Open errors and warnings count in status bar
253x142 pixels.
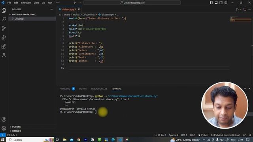[x=12, y=135]
